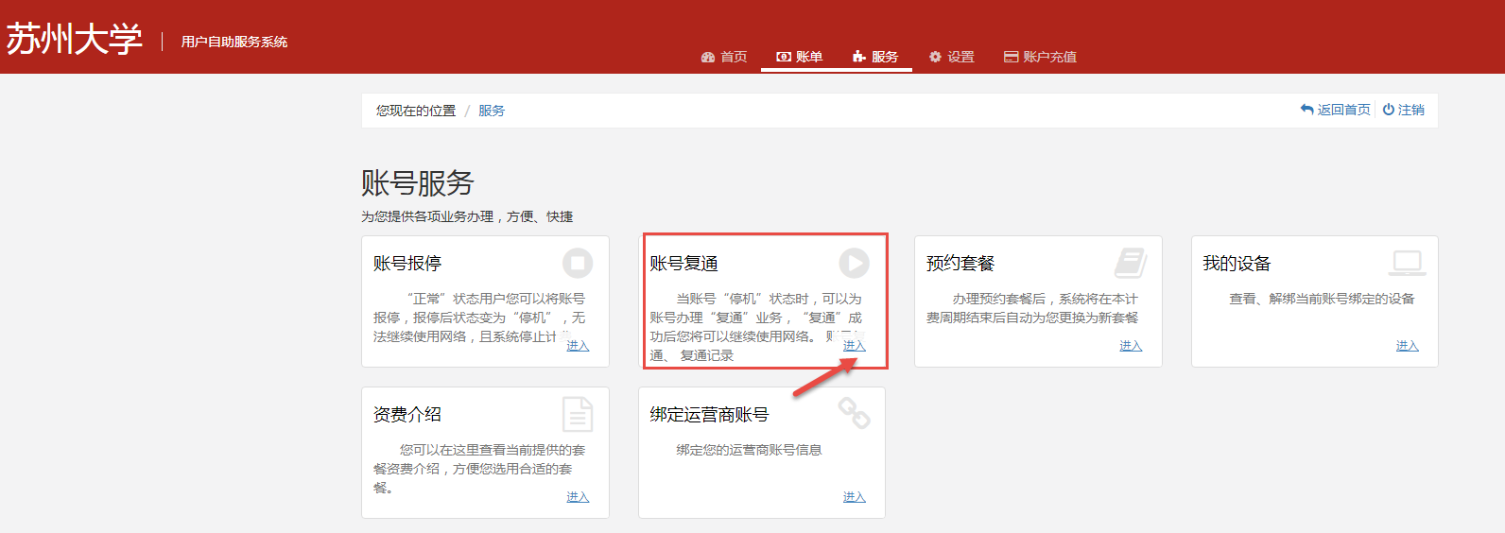This screenshot has height=533, width=1505.
Task: Click the 苏州大学 logo in the header
Action: point(74,40)
